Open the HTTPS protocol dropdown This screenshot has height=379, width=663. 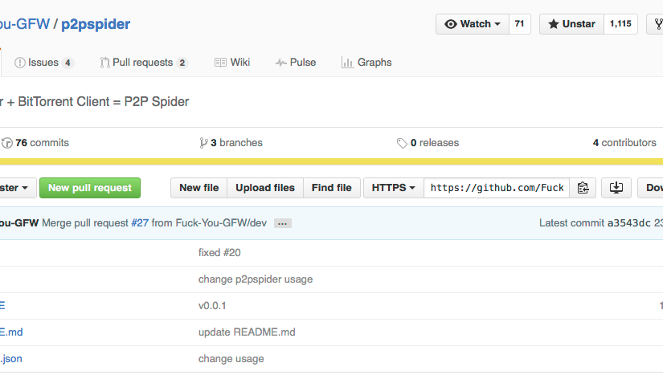393,188
